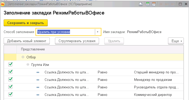Click the condition icon of Старший менеджер row
The height and width of the screenshot is (100, 189).
pos(38,72)
